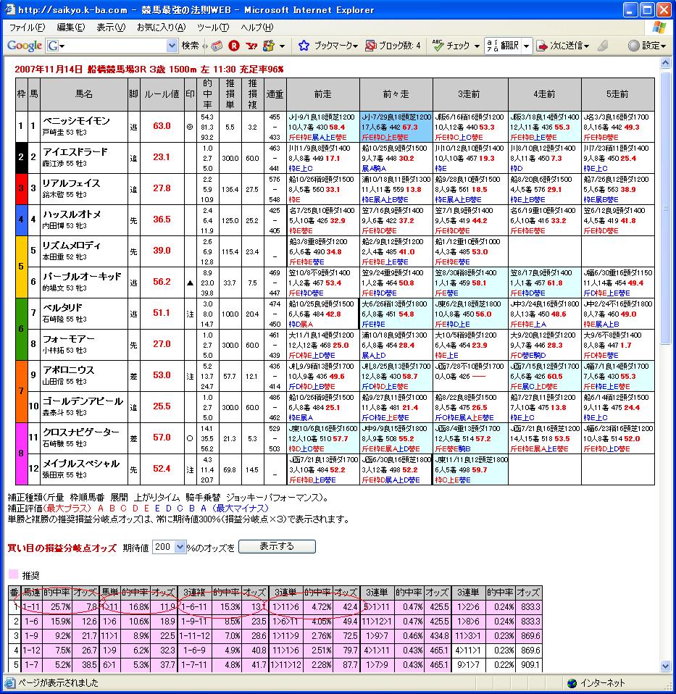Click the 翻訳 translate button
Screen dimensions: 676x694
(x=503, y=46)
